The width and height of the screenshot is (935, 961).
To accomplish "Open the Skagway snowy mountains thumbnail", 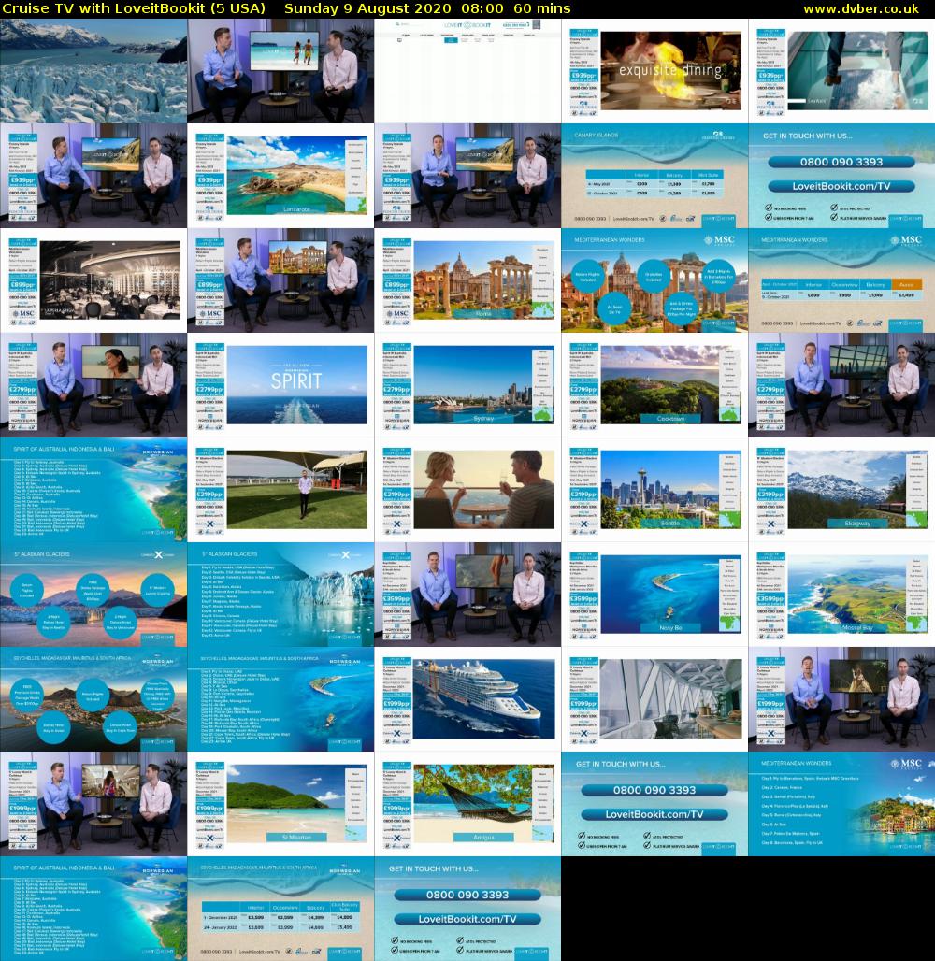I will pos(841,490).
